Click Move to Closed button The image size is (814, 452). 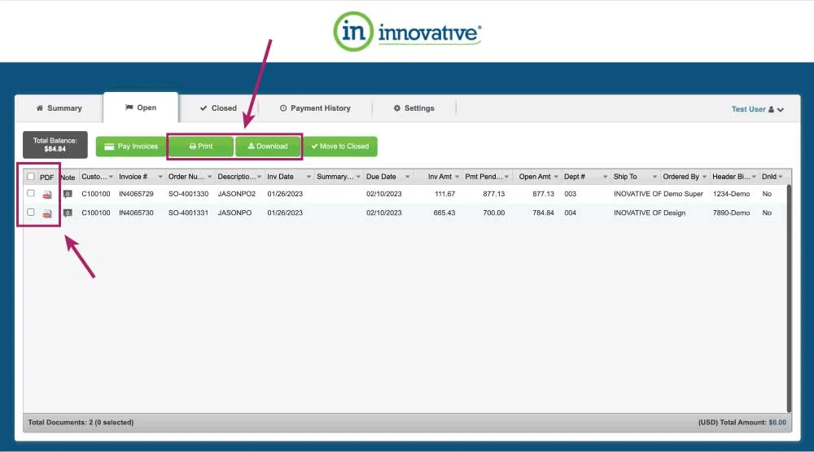tap(340, 147)
